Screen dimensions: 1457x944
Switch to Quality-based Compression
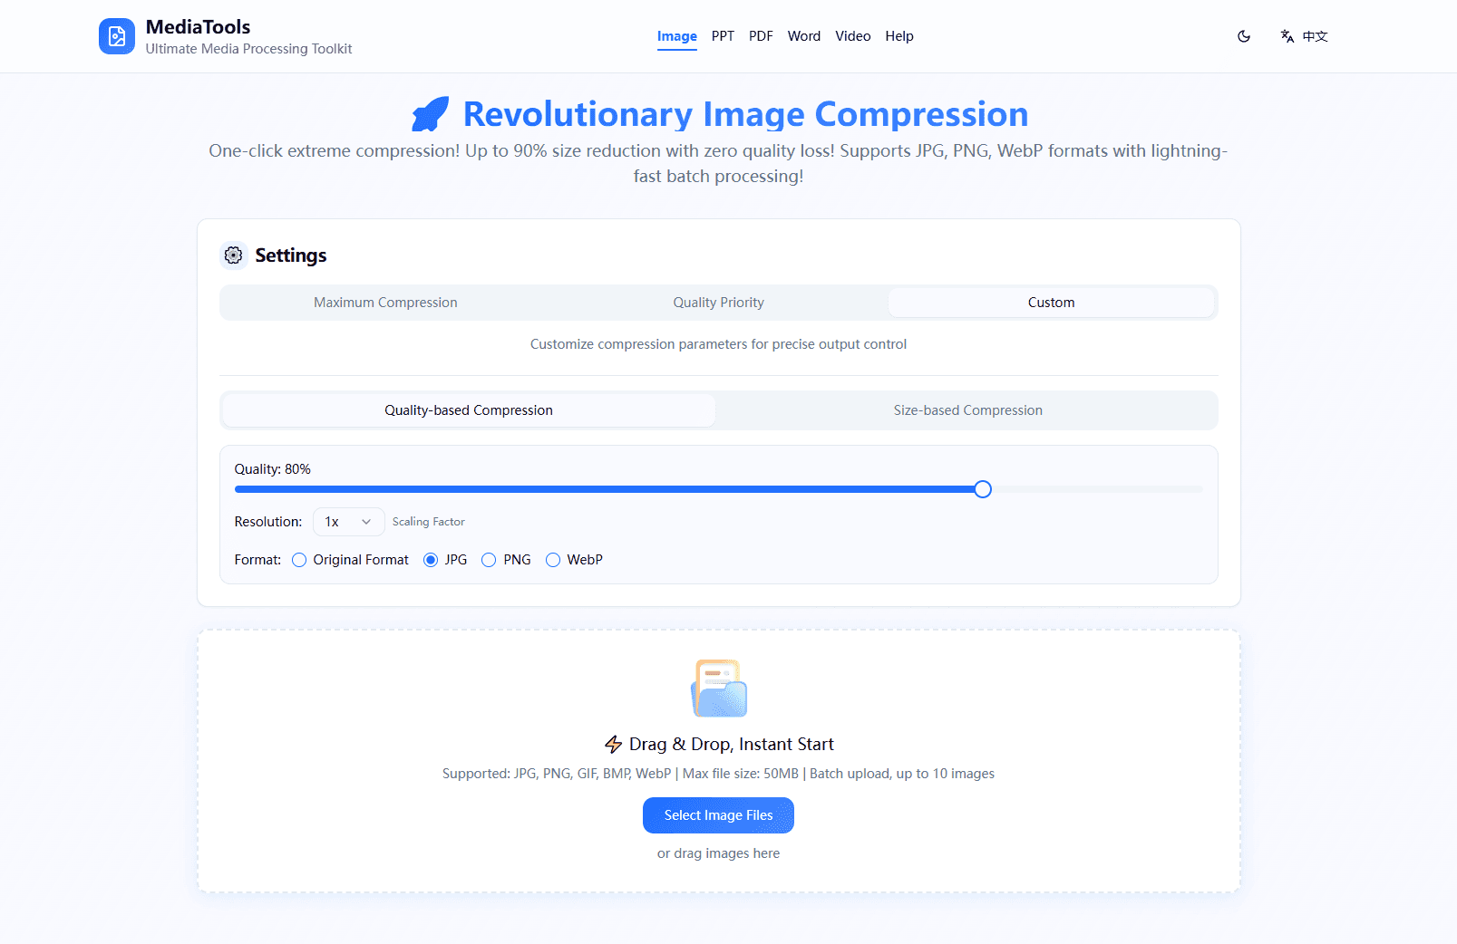pyautogui.click(x=469, y=410)
